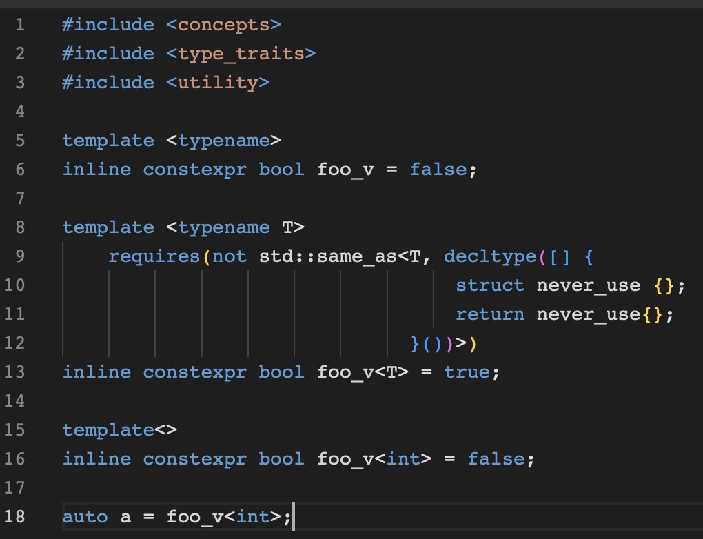Click line number 9 in the gutter
The image size is (703, 539).
pyautogui.click(x=20, y=256)
